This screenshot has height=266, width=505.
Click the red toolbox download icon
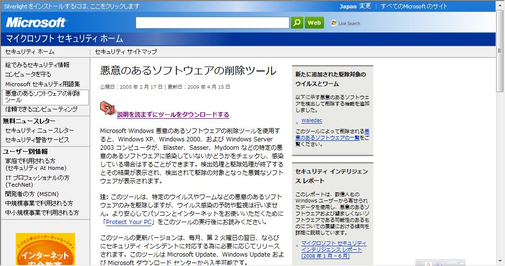[x=107, y=108]
